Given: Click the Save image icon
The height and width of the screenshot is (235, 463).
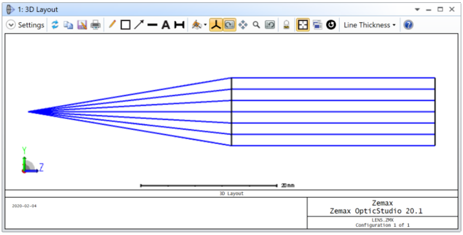Looking at the screenshot, I should [82, 25].
